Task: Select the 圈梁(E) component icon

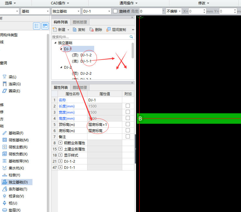Action: [5, 91]
